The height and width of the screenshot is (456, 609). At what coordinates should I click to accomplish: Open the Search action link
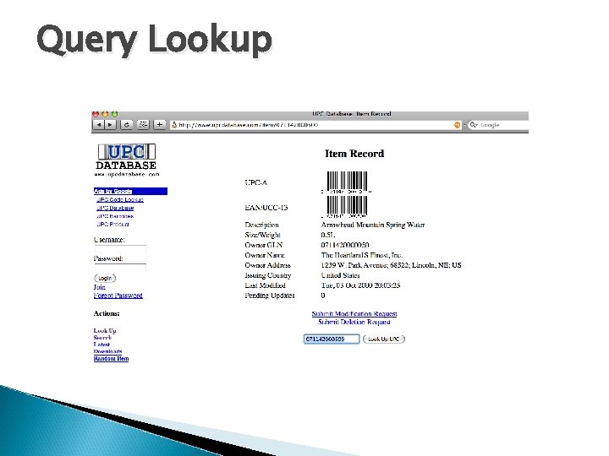[102, 338]
